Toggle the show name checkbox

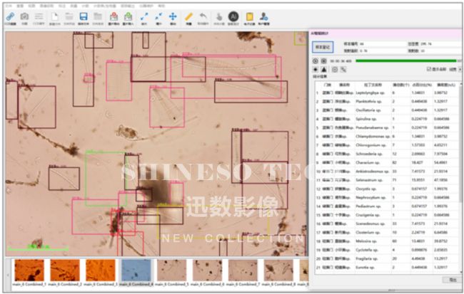coord(426,69)
